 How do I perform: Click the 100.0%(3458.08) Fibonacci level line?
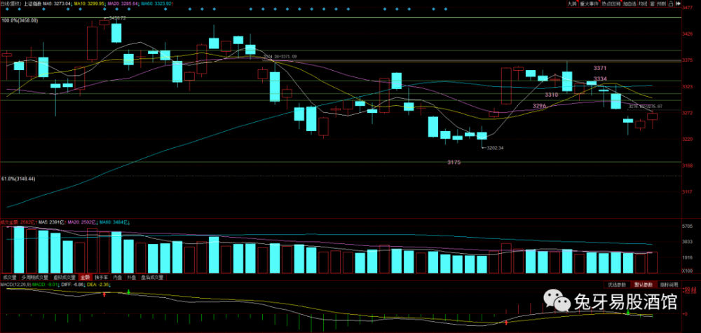341,18
